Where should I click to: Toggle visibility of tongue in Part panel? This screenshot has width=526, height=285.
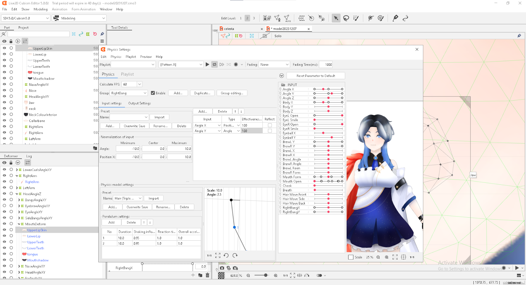(x=4, y=72)
